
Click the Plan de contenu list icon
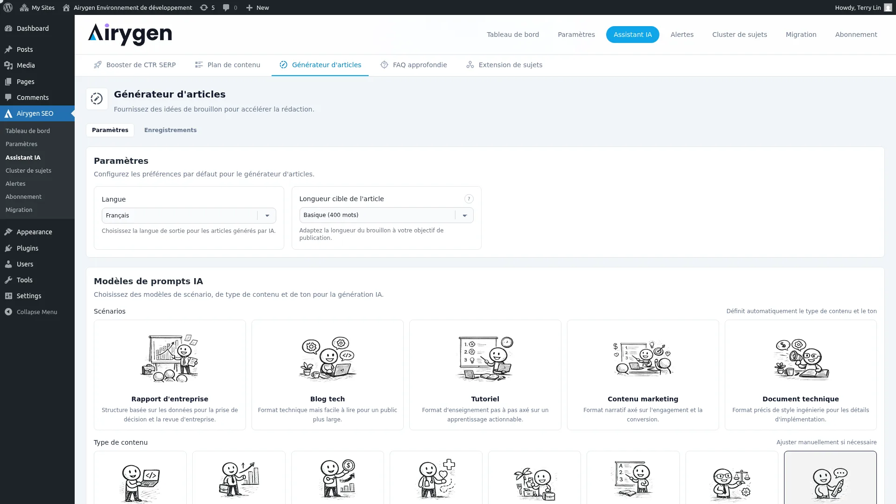(199, 65)
